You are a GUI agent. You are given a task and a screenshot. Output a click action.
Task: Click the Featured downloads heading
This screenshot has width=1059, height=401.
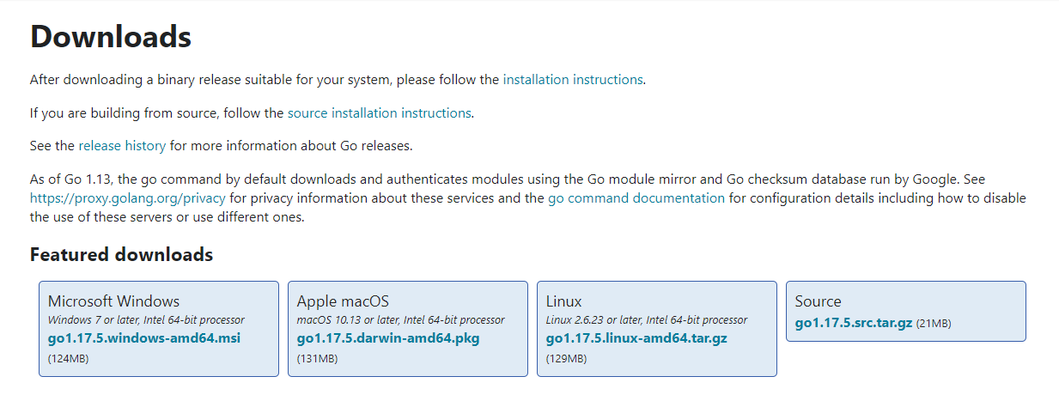coord(121,255)
